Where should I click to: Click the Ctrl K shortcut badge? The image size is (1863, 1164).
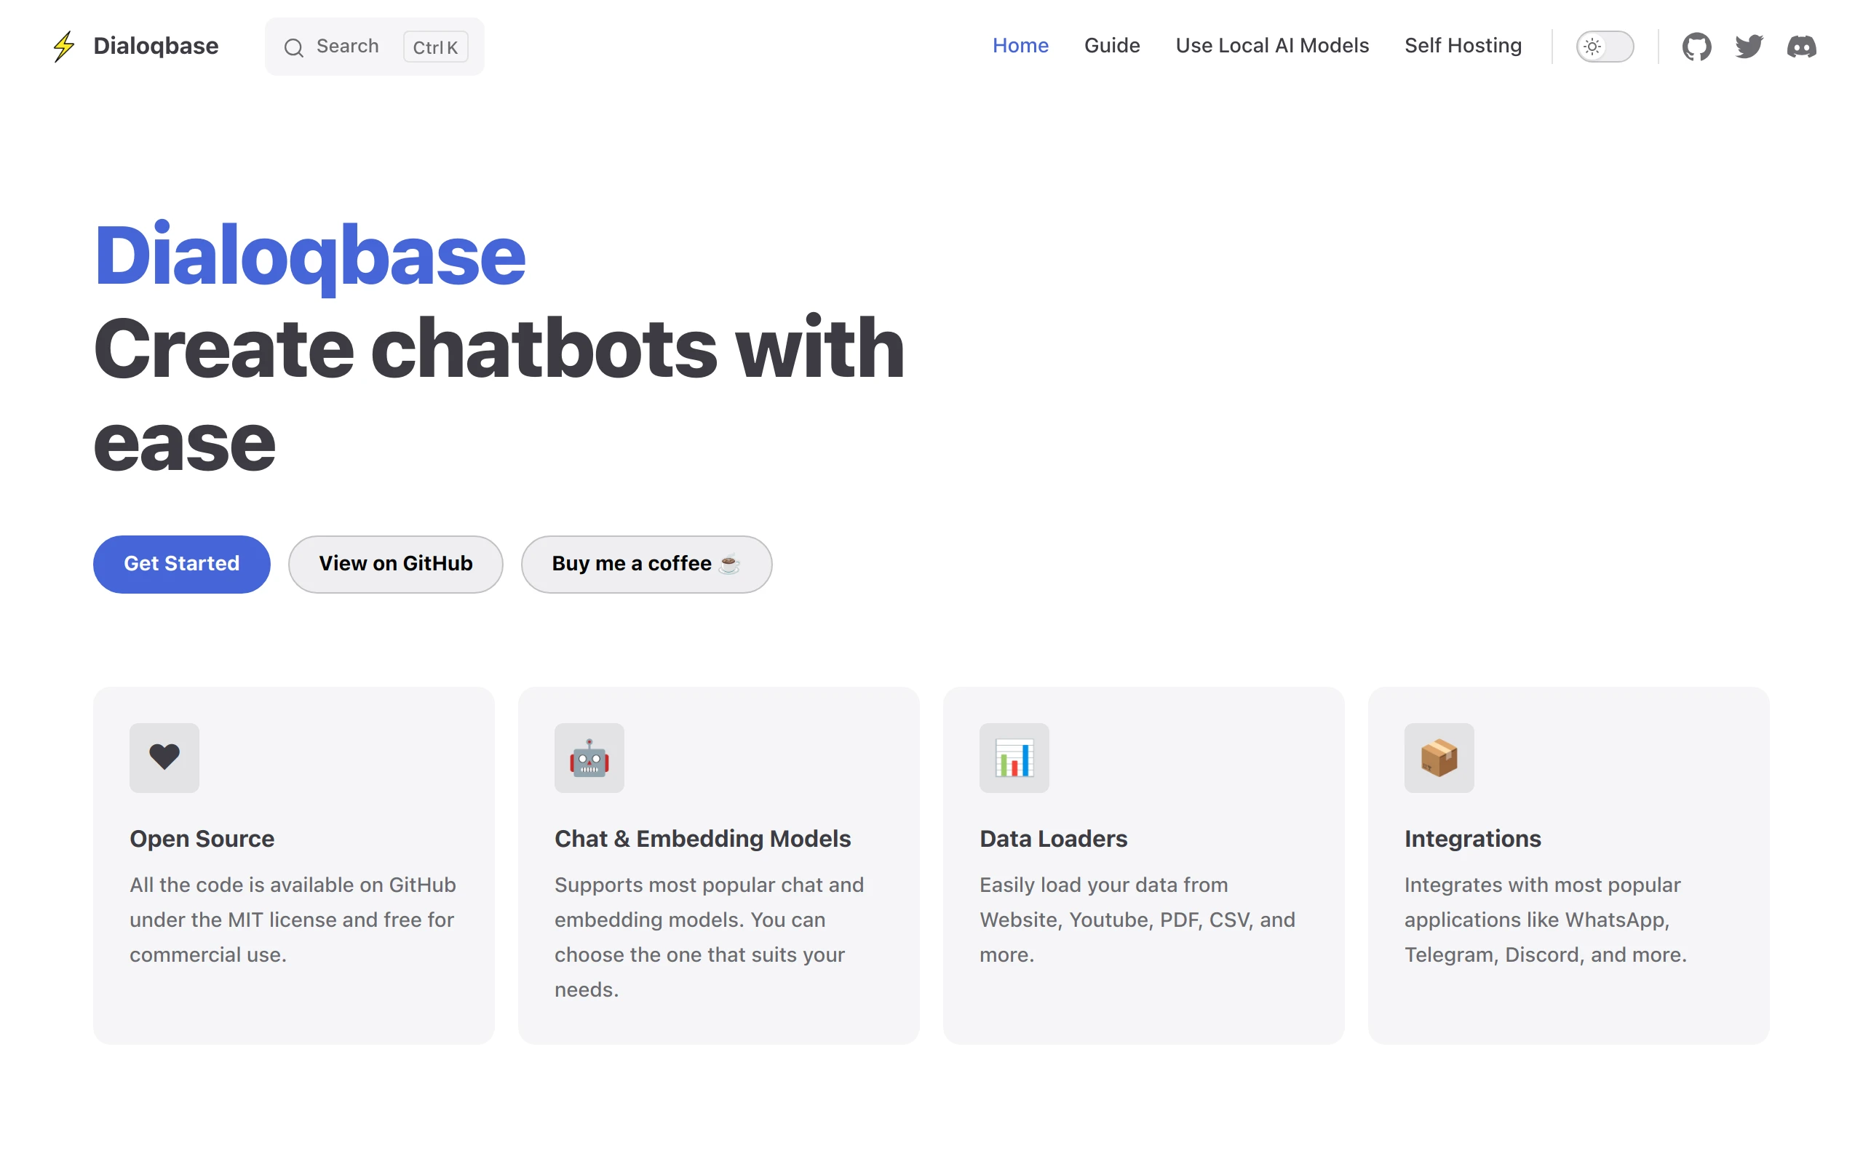pos(436,47)
